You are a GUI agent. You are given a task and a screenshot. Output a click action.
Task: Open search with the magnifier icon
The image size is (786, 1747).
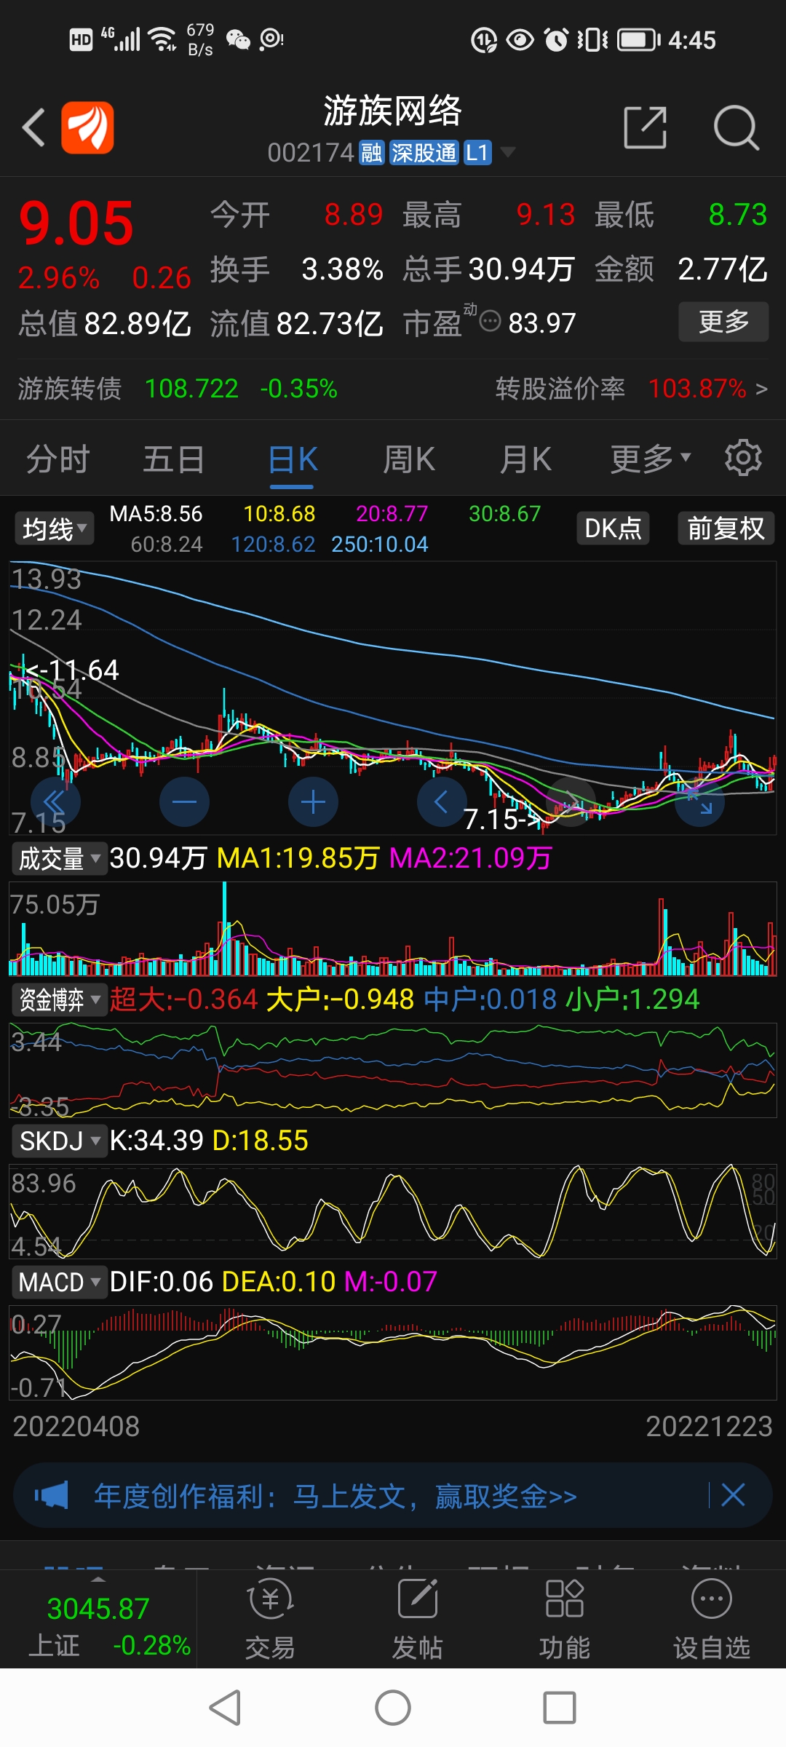tap(737, 127)
